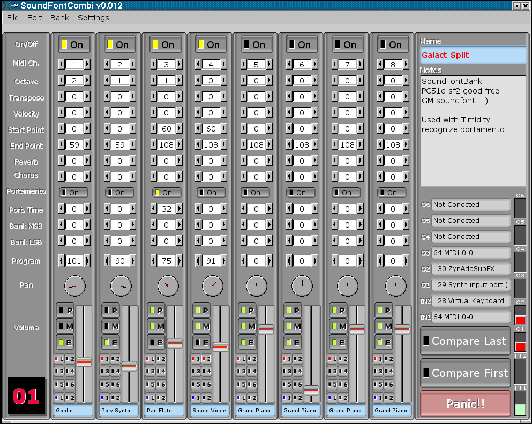Turn on the channel 5 On/Off switch
This screenshot has width=532, height=424.
coord(254,45)
